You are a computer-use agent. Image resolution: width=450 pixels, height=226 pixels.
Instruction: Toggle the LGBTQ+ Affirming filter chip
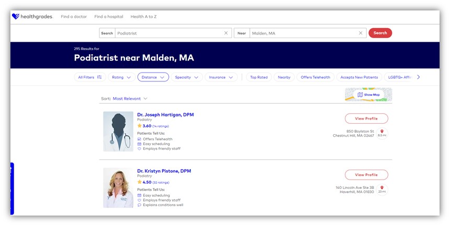399,77
